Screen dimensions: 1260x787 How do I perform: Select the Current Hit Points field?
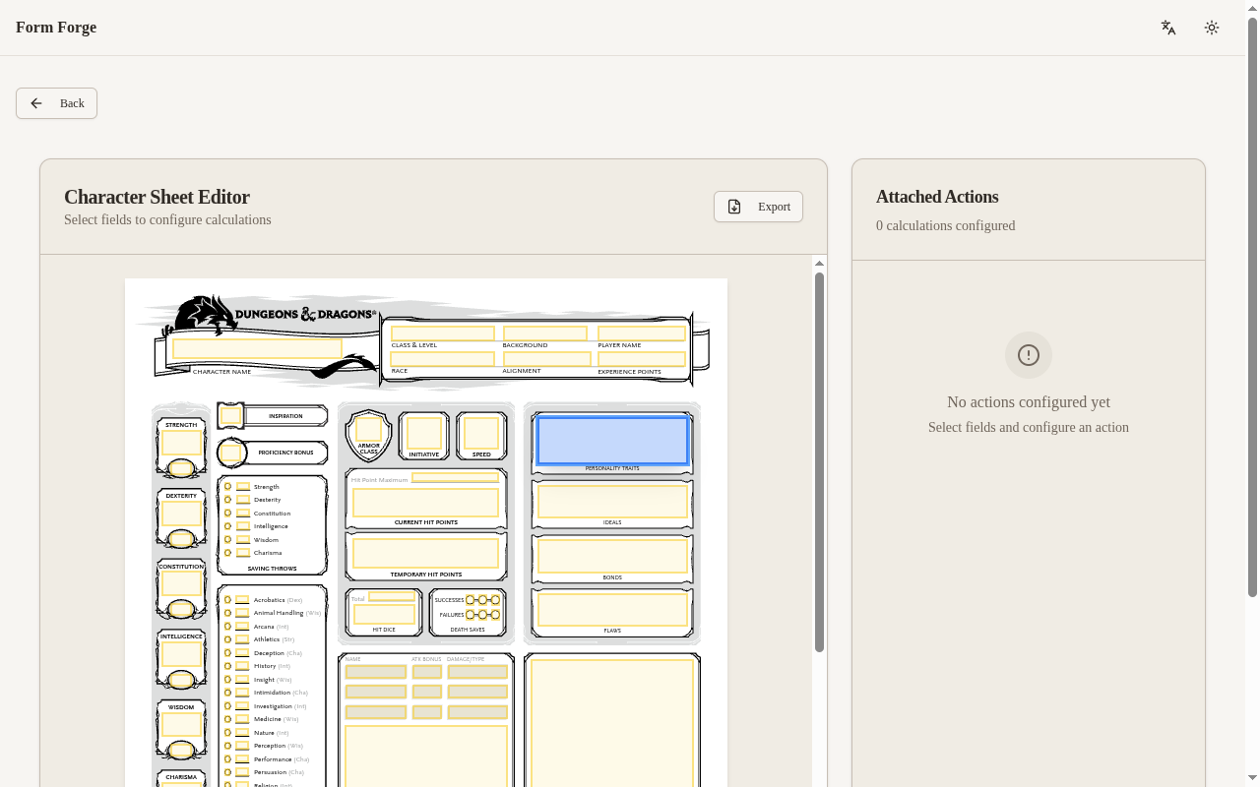(426, 503)
